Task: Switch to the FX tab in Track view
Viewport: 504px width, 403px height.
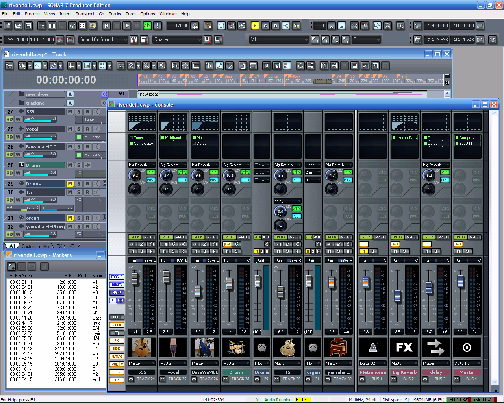Action: pos(59,246)
